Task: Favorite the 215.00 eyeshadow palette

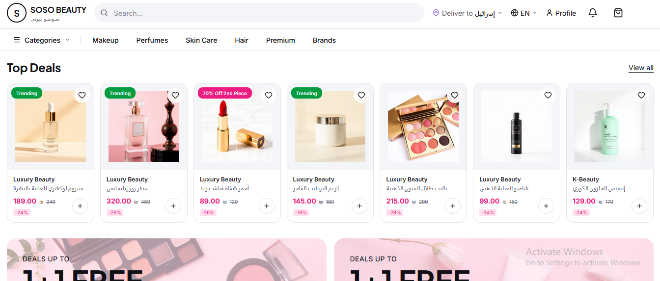Action: click(455, 95)
